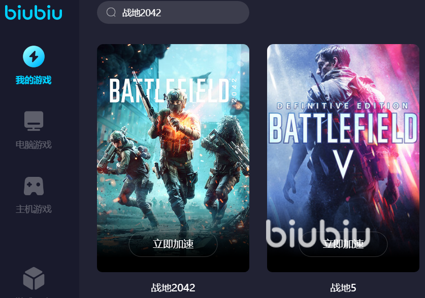Click 立即加速 on the Battlefield V card
This screenshot has width=425, height=298.
[x=343, y=244]
